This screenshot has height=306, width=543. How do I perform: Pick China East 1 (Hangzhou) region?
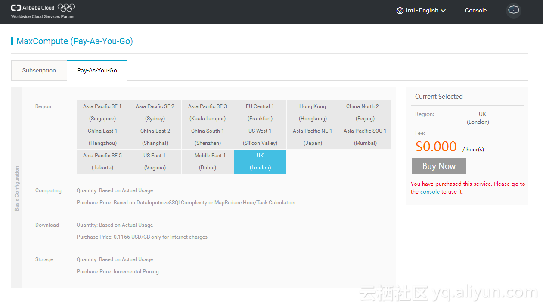(102, 137)
